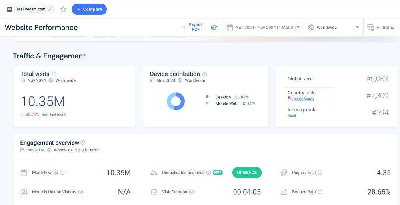Image resolution: width=400 pixels, height=205 pixels.
Task: Click the graduation cap learning icon
Action: [x=214, y=28]
